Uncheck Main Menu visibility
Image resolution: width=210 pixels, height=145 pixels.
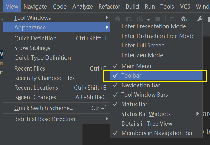pyautogui.click(x=136, y=66)
